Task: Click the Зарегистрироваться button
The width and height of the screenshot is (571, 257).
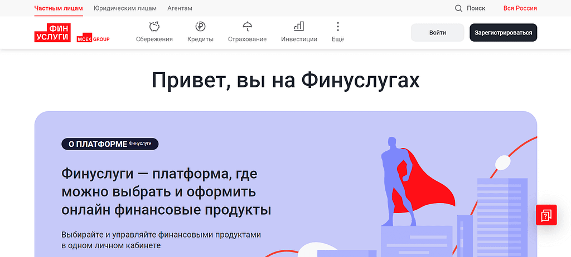Action: click(x=504, y=33)
